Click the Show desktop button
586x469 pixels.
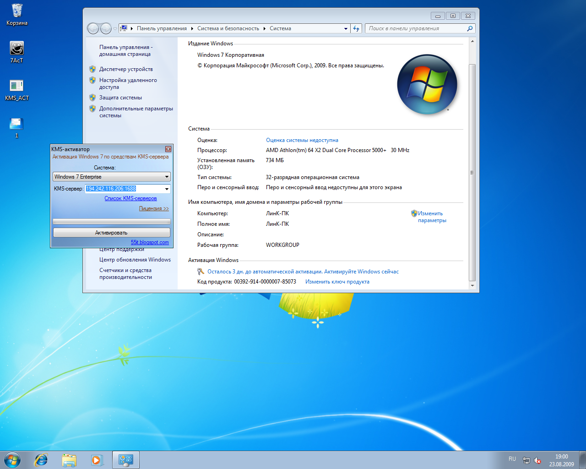582,460
